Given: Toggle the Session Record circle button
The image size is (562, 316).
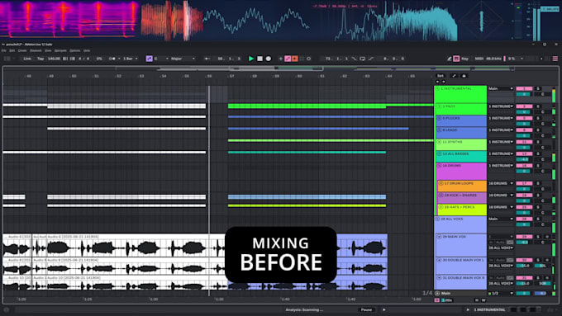Looking at the screenshot, I should click(x=308, y=59).
